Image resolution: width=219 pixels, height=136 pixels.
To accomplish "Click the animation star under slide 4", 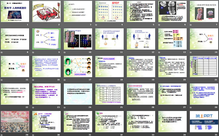I will tap(96, 25).
